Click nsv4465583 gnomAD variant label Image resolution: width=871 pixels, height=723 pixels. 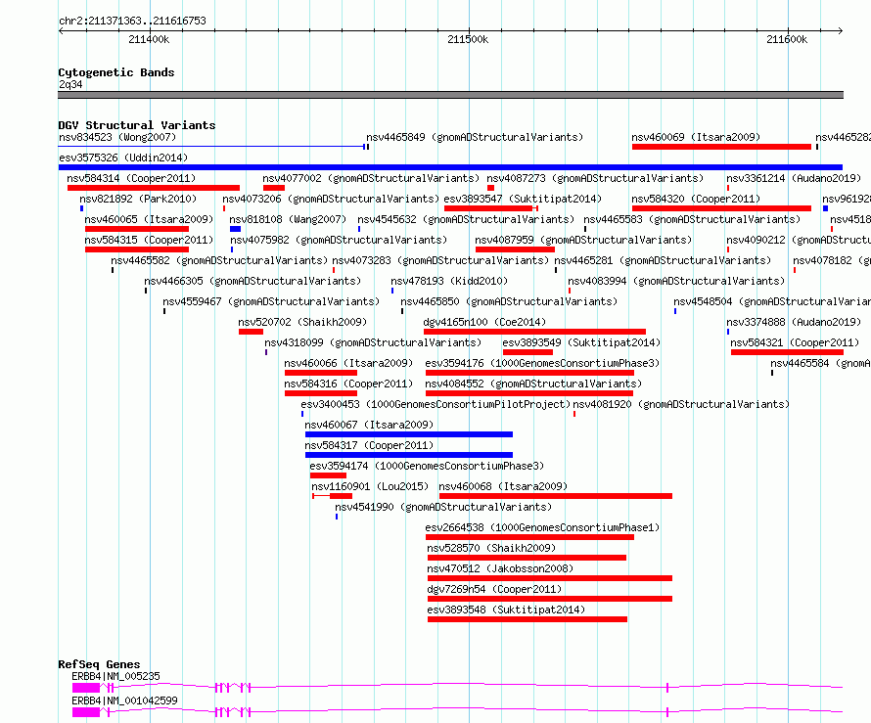[x=692, y=219]
